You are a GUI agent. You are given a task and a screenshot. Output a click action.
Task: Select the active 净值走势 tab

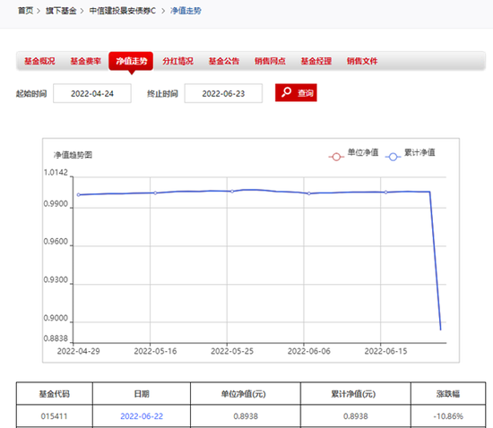[131, 61]
